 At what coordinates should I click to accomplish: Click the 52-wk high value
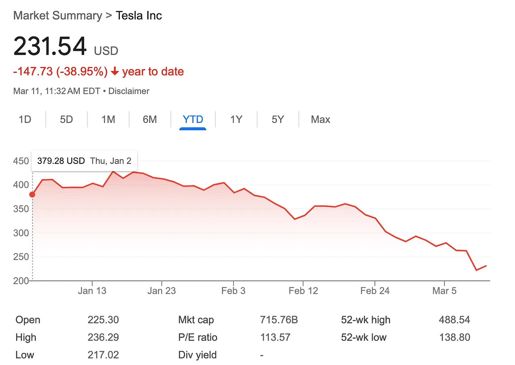[454, 320]
